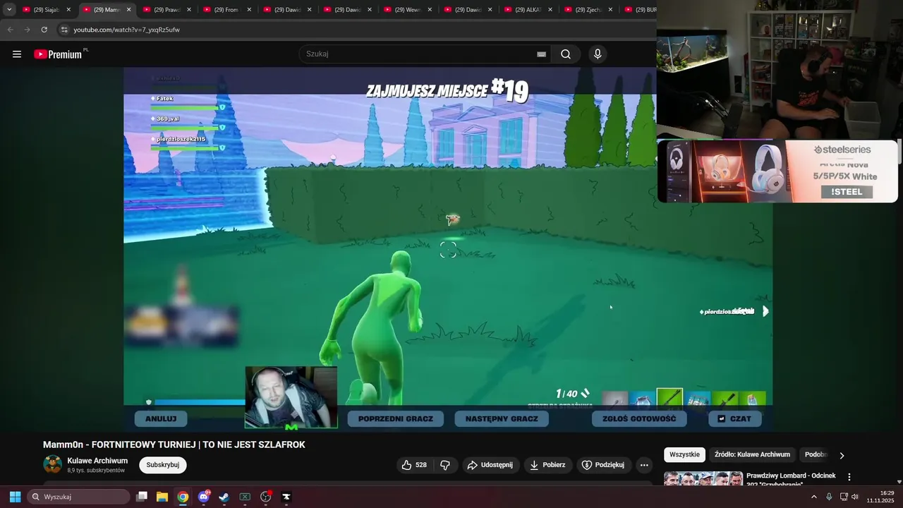The width and height of the screenshot is (903, 508).
Task: Start voice search with microphone icon
Action: (598, 54)
